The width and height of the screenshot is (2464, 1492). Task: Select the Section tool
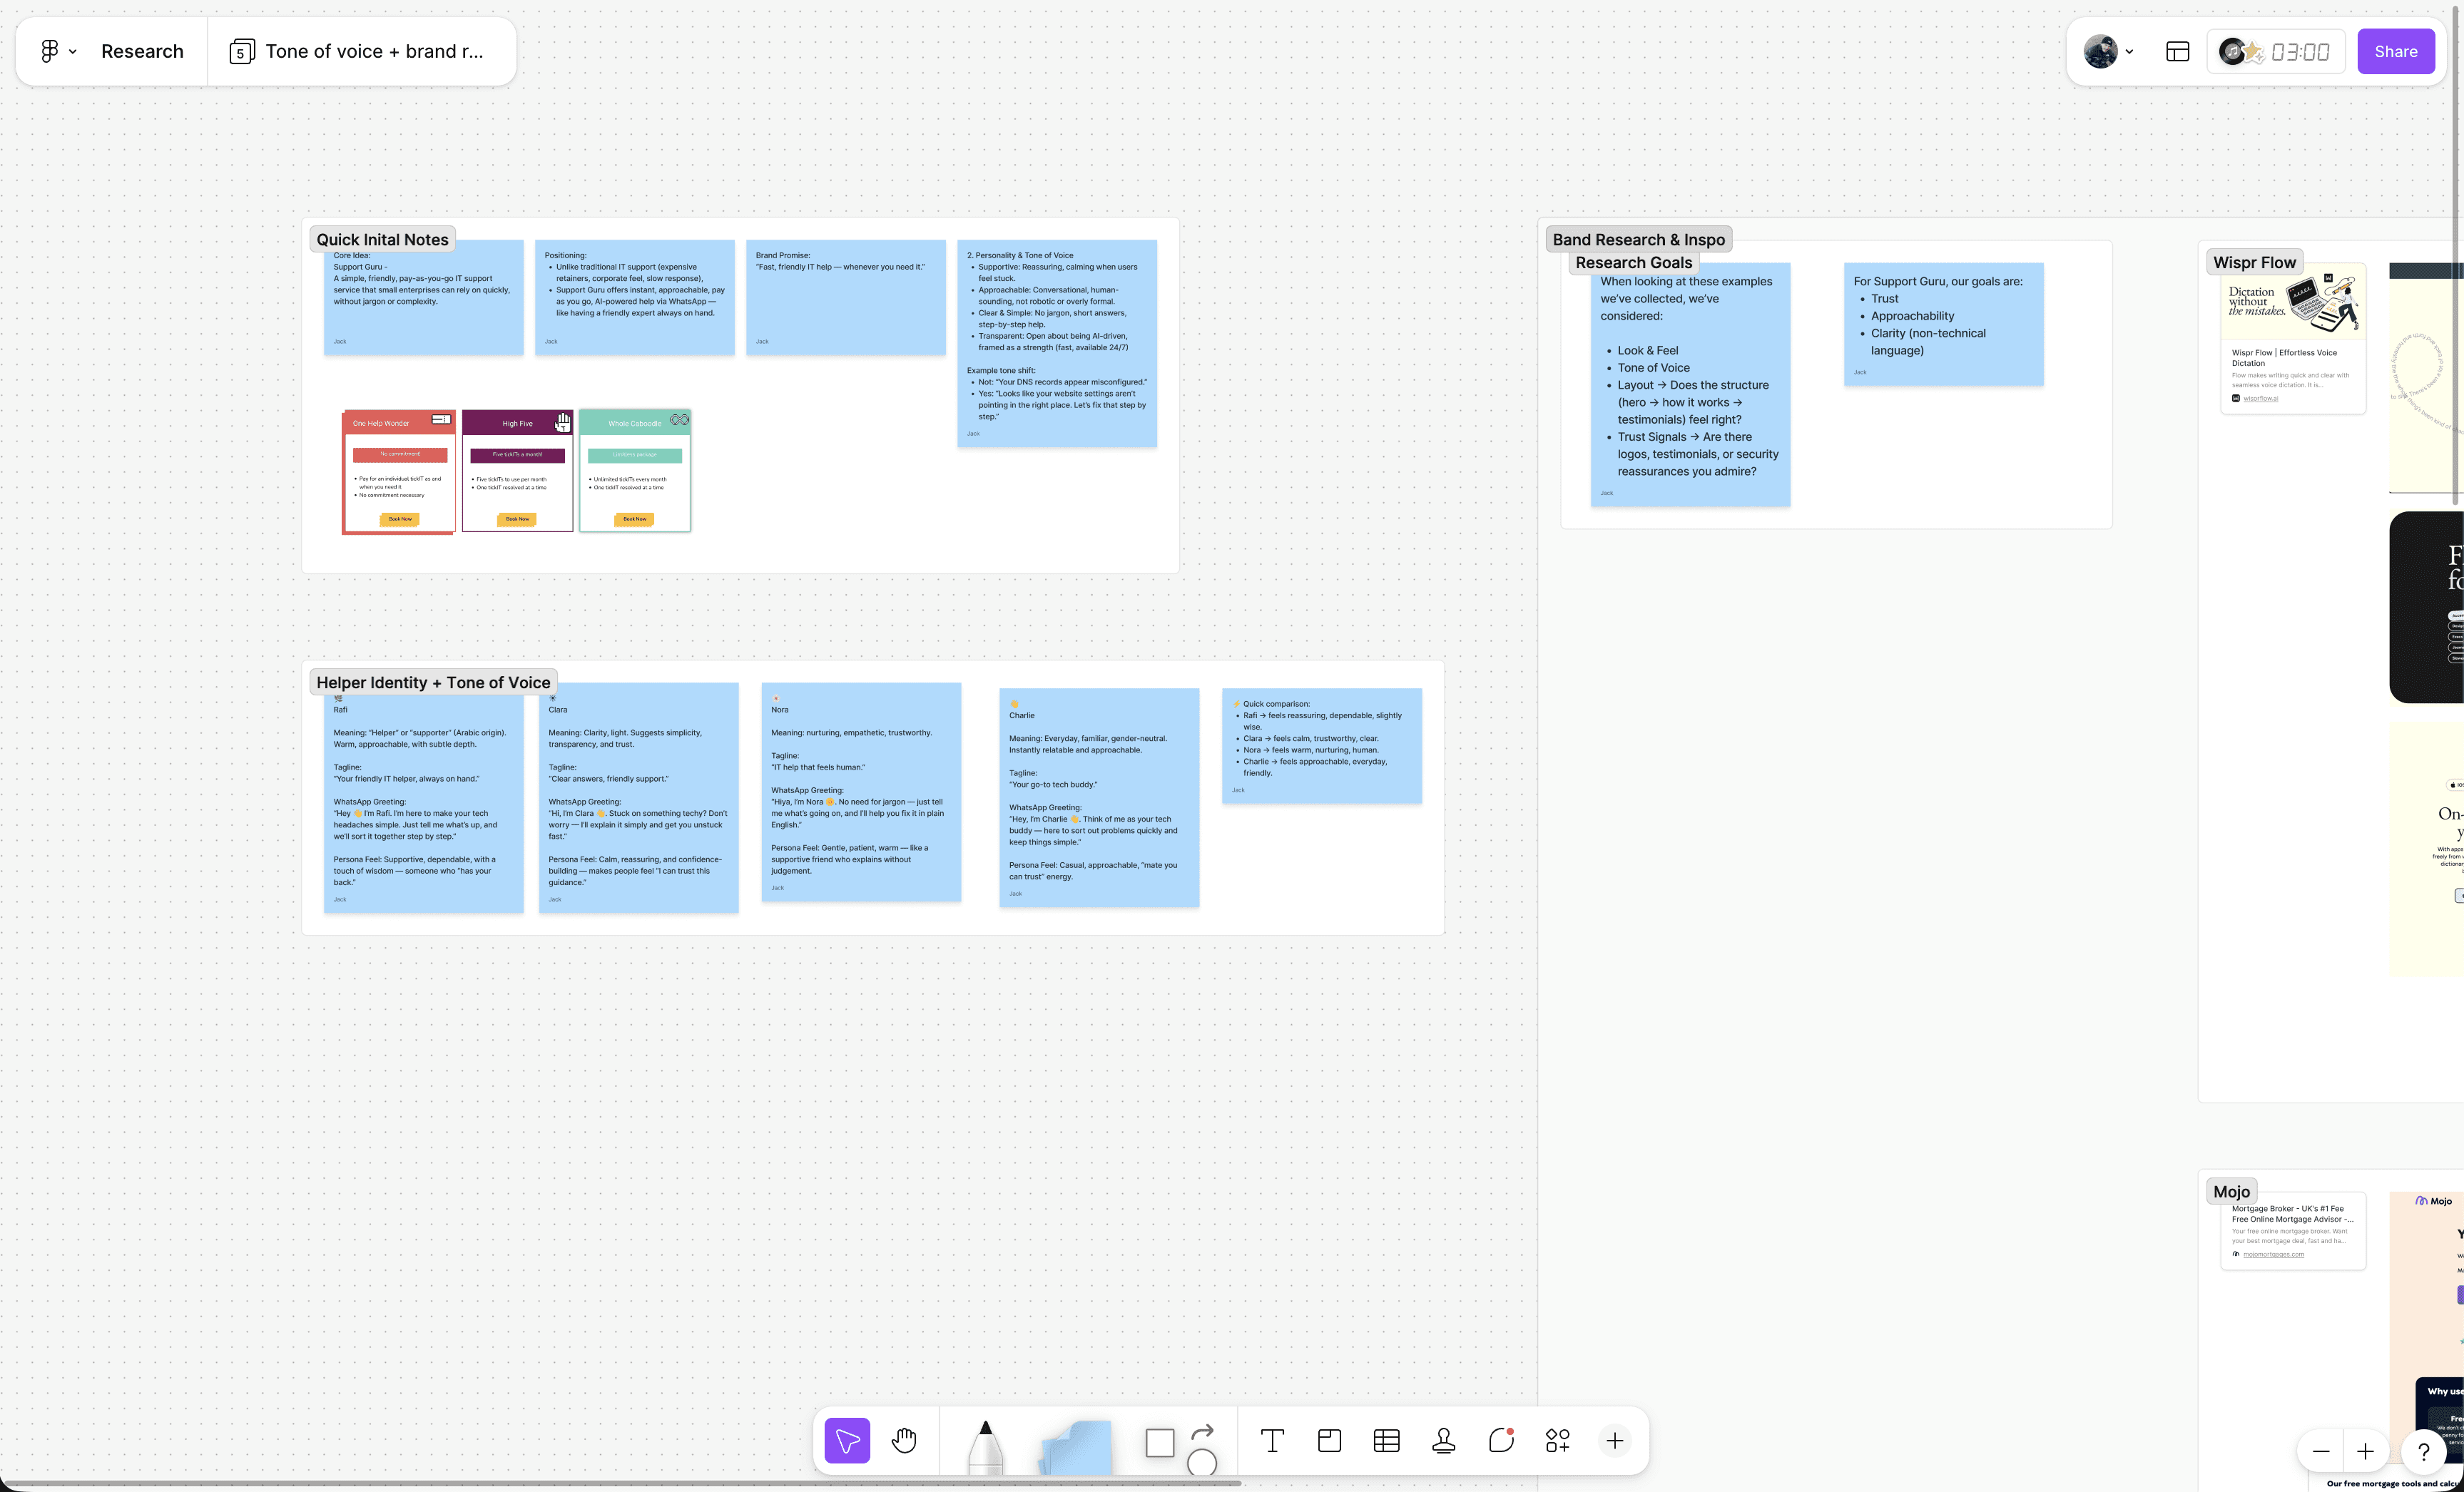point(1329,1440)
